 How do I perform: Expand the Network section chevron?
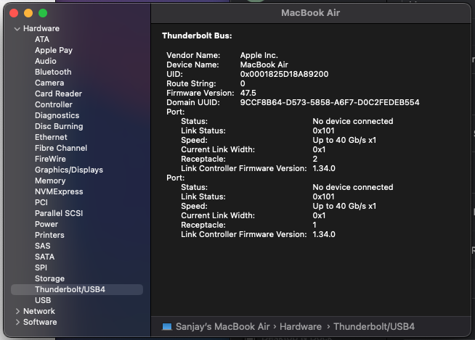pos(17,311)
